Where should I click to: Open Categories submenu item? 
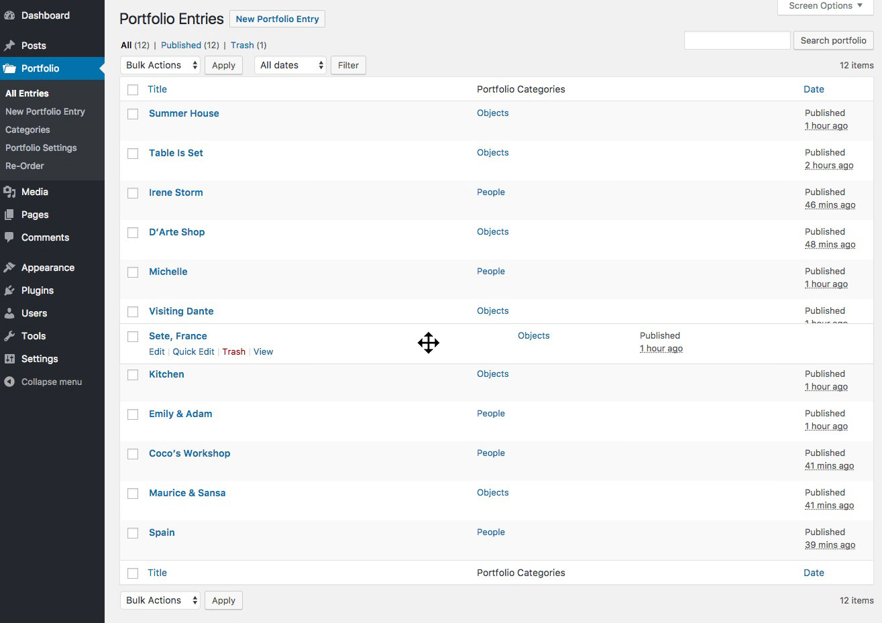click(27, 129)
